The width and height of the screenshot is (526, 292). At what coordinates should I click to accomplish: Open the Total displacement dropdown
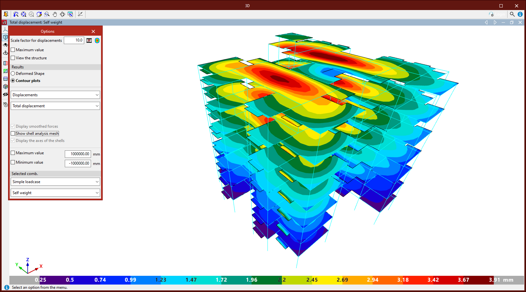click(55, 106)
